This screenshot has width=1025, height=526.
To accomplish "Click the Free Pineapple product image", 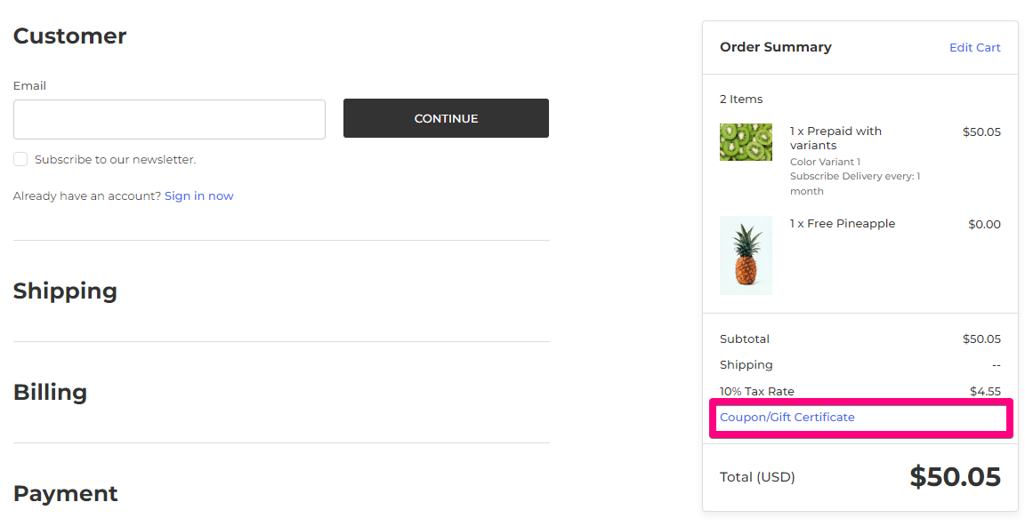I will [x=746, y=255].
